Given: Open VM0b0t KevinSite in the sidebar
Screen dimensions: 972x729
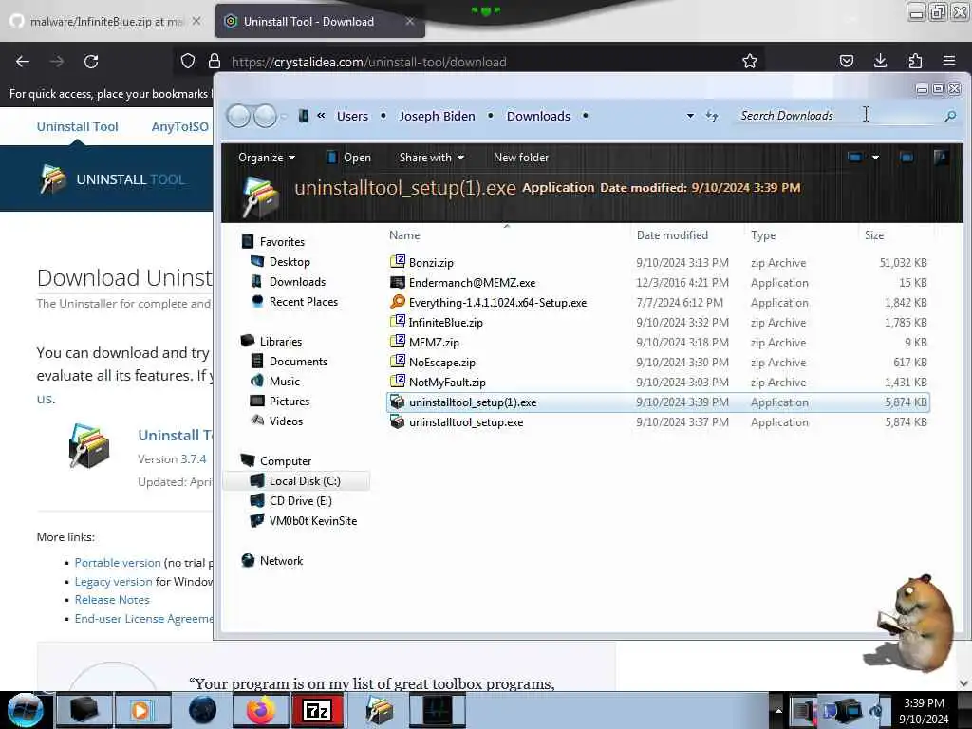Looking at the screenshot, I should coord(312,521).
